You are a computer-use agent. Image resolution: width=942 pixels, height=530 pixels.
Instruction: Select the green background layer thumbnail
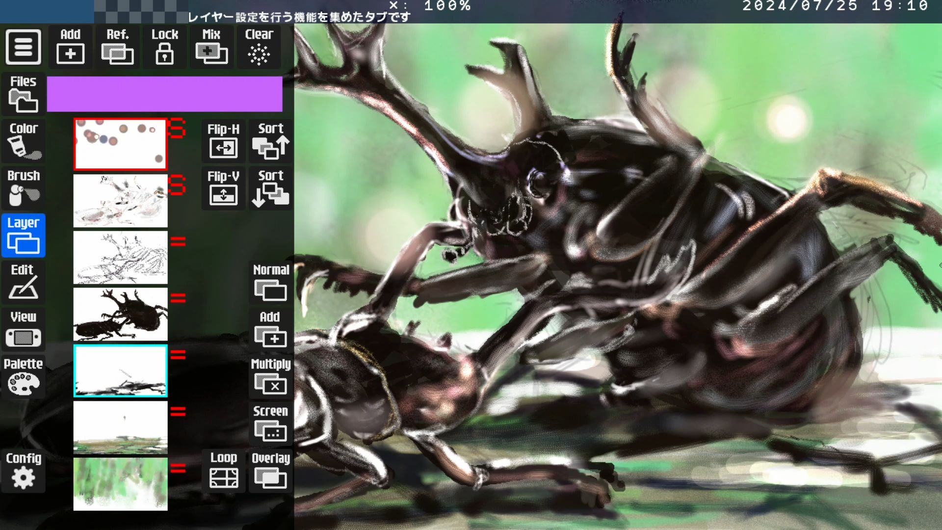(120, 484)
